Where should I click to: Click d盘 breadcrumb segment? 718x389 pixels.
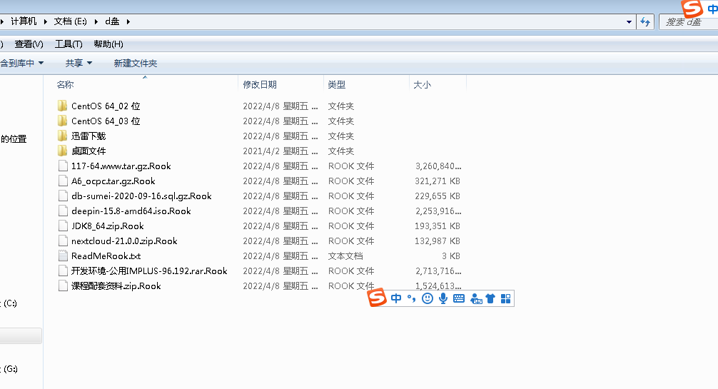pos(112,21)
